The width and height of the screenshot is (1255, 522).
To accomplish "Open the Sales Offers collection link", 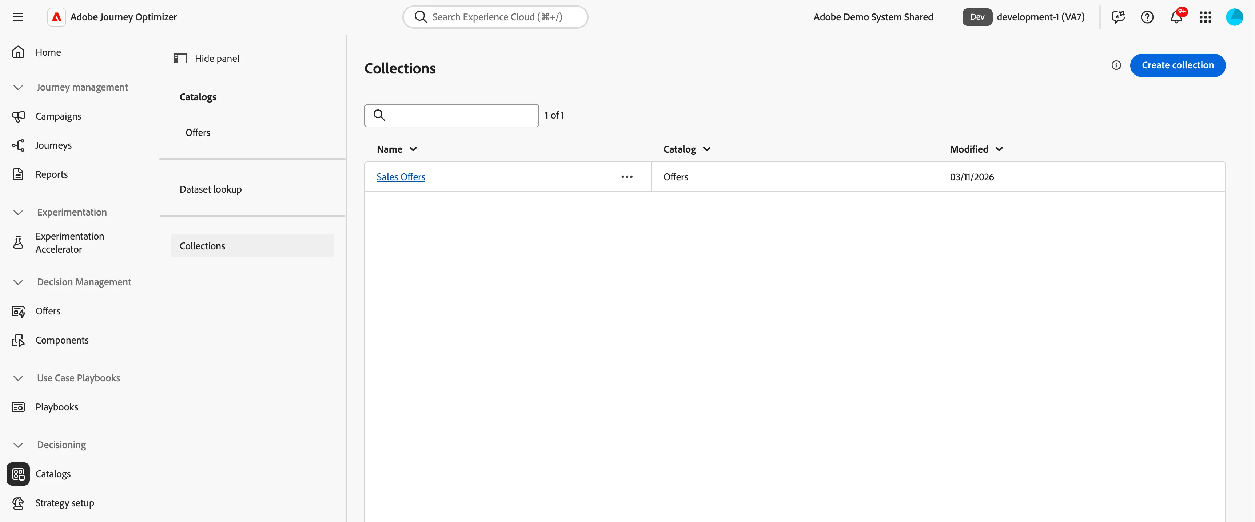I will click(x=401, y=177).
